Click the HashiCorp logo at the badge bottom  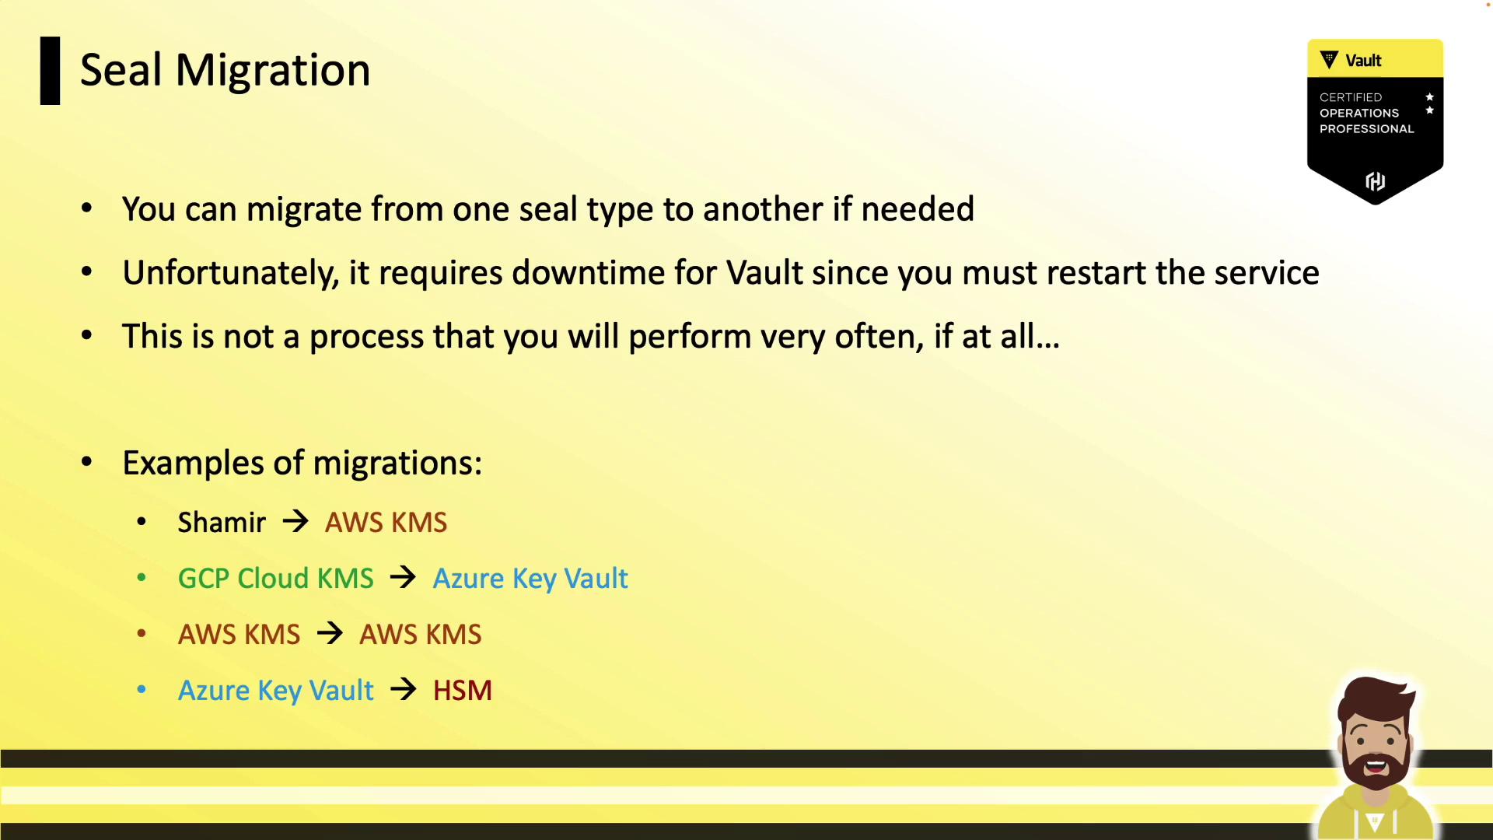(1375, 181)
